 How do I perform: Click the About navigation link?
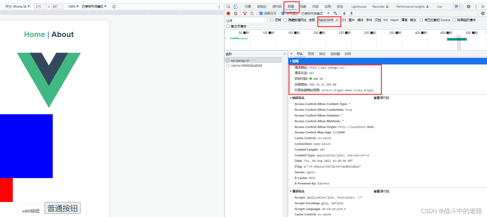[63, 34]
